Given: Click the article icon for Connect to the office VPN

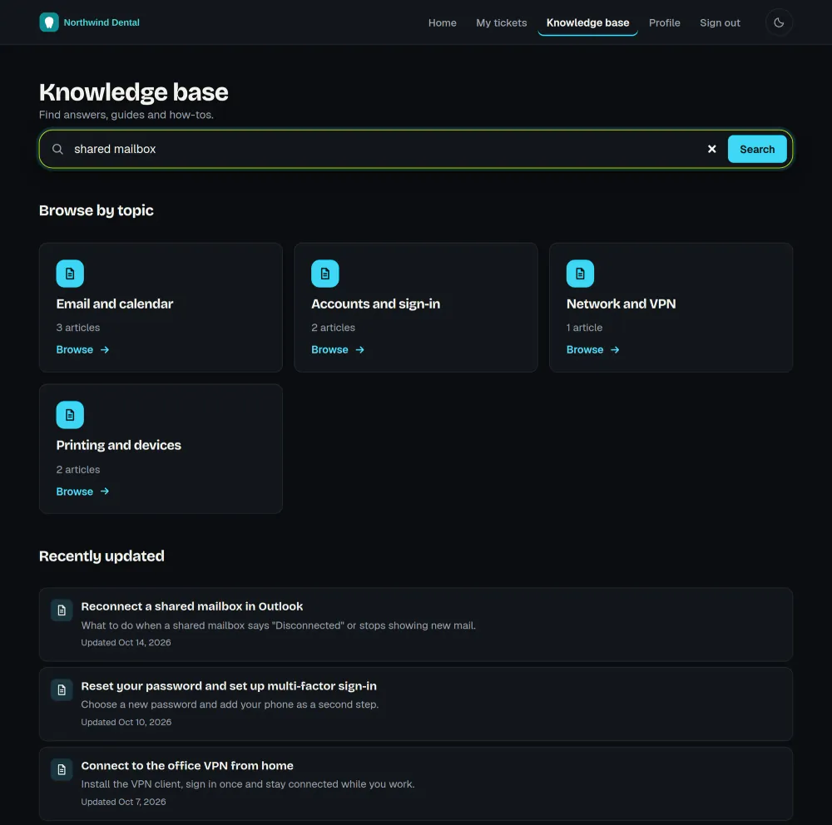Looking at the screenshot, I should coord(62,768).
